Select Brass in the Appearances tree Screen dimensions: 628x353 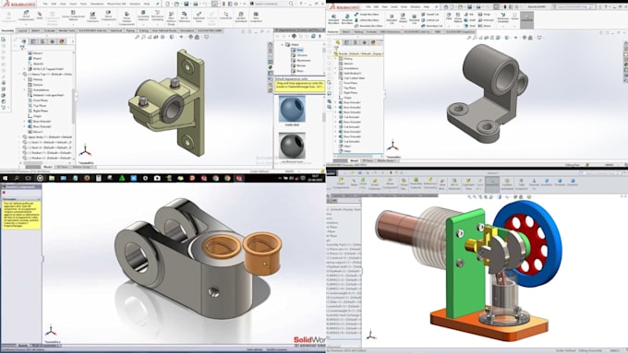(x=300, y=71)
